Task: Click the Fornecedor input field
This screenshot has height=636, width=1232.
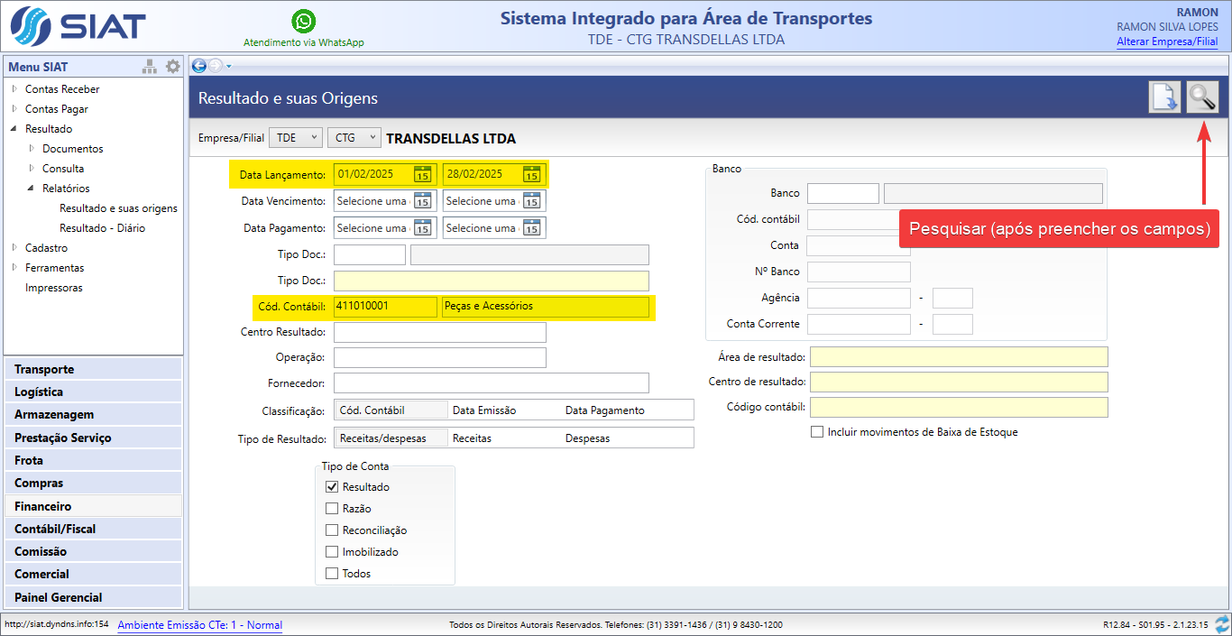Action: coord(491,383)
